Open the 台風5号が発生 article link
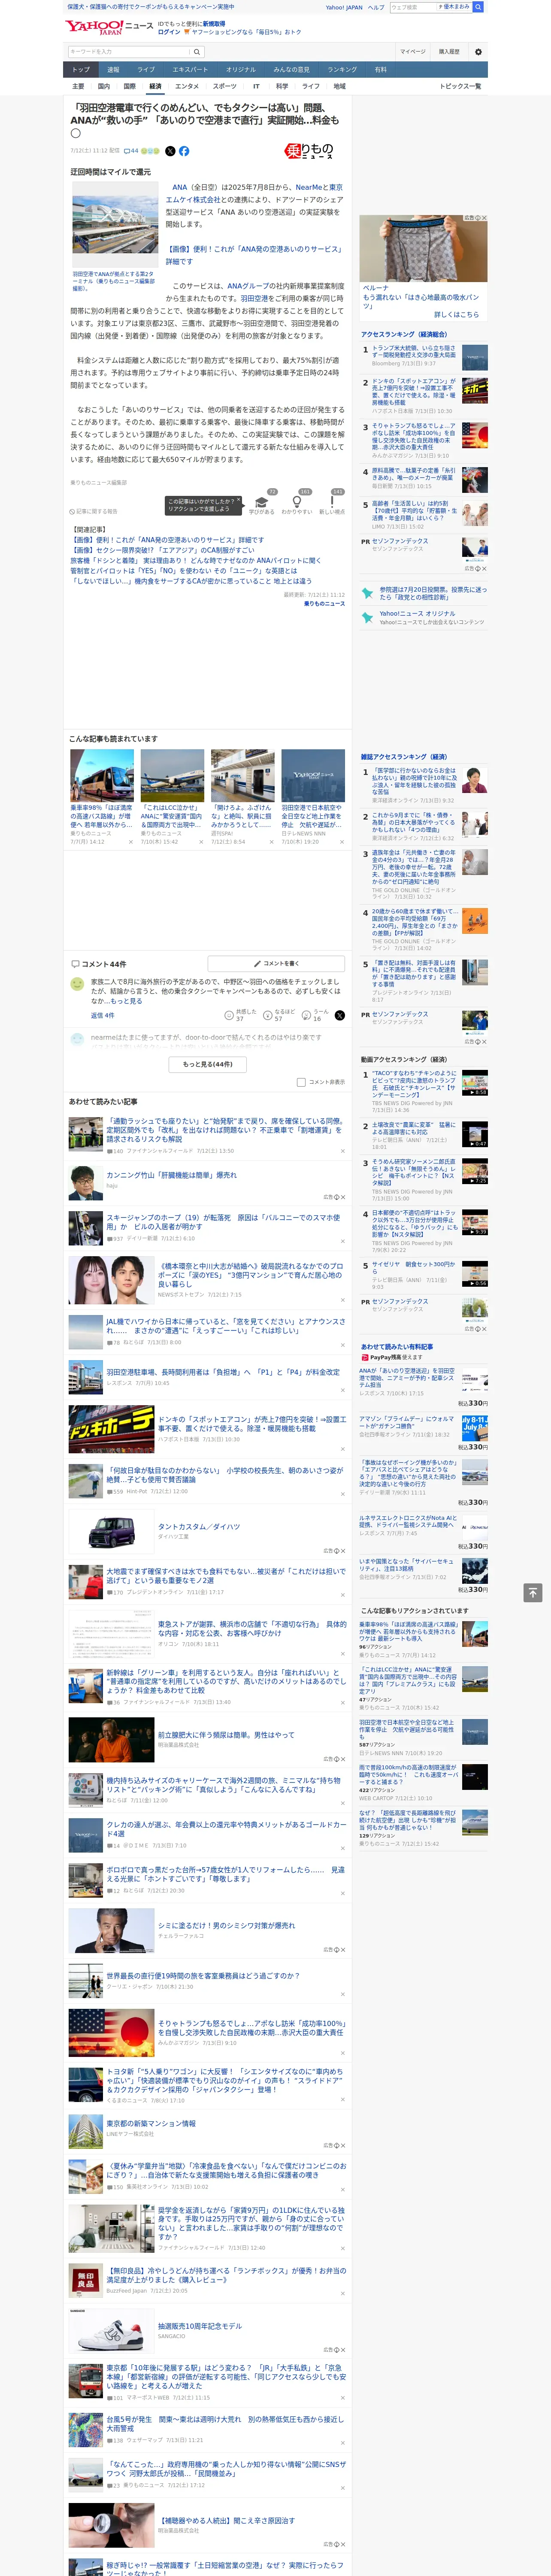Image resolution: width=551 pixels, height=2576 pixels. tap(225, 2424)
